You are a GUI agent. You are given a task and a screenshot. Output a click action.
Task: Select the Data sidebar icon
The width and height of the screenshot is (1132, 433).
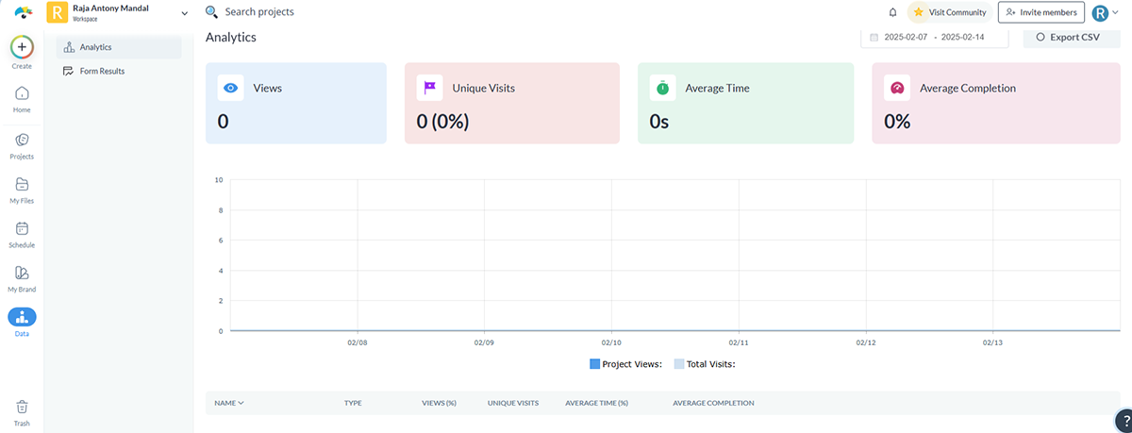22,318
